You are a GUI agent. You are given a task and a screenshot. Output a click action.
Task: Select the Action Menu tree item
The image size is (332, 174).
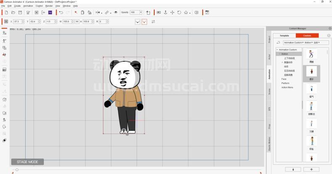(287, 87)
